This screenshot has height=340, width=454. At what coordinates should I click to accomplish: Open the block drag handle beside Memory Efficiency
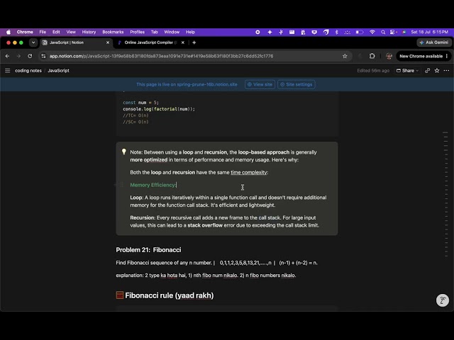coord(121,185)
